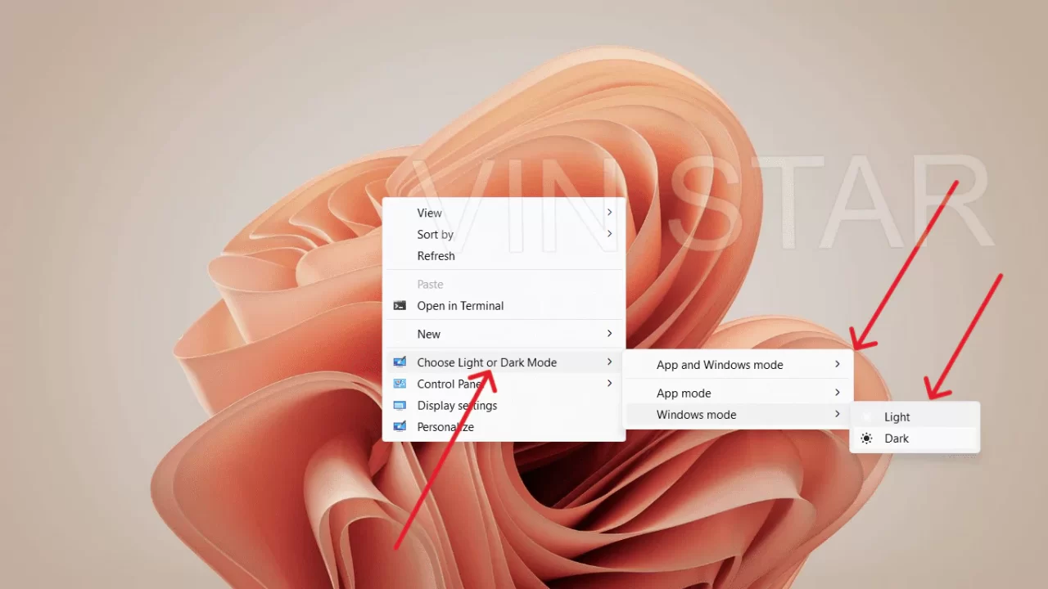
Task: Open the App and Windows mode submenu
Action: [739, 365]
